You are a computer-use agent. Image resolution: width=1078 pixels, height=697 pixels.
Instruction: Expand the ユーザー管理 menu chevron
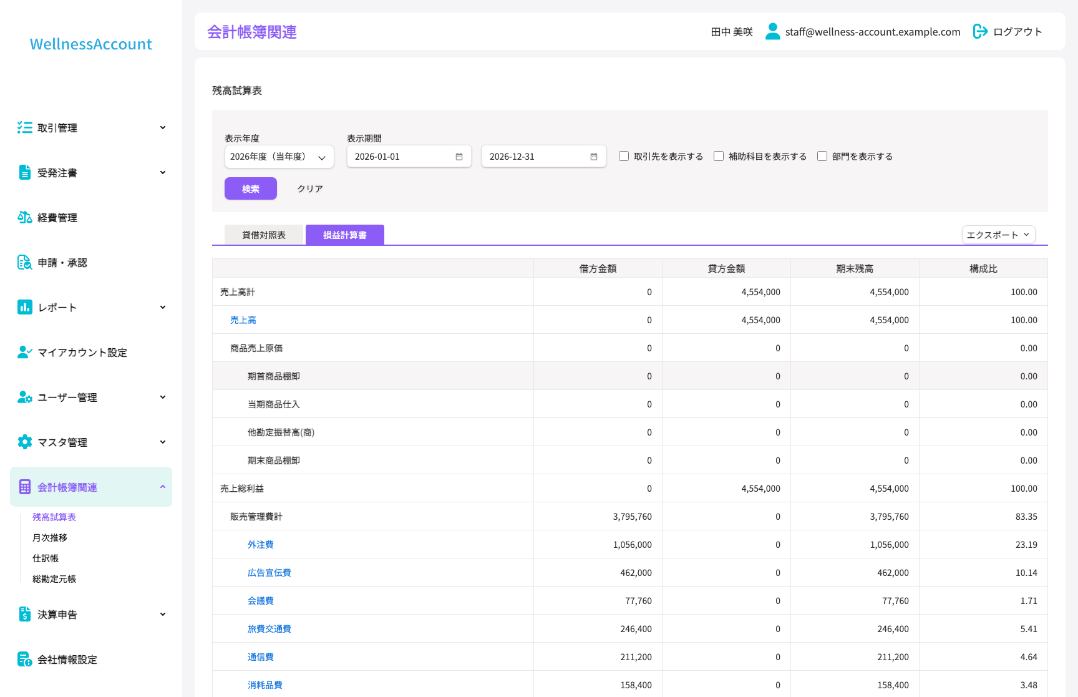[163, 397]
